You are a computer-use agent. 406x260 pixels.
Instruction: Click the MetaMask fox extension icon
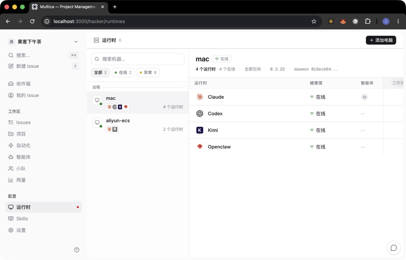click(x=343, y=21)
